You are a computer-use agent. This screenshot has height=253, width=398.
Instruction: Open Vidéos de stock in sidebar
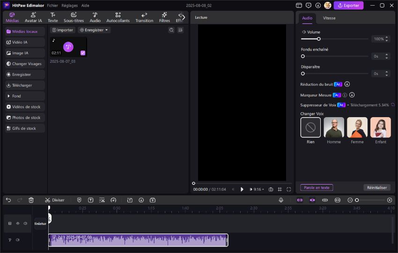25,107
